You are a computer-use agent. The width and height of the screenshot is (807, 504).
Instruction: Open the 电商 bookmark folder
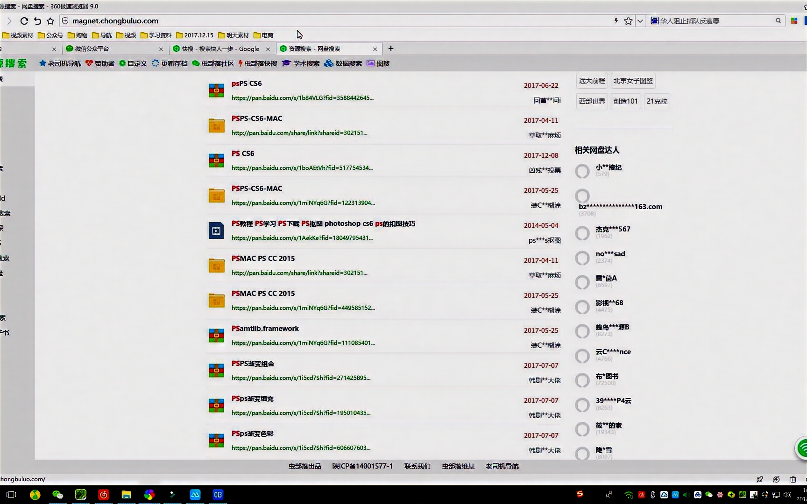(263, 35)
